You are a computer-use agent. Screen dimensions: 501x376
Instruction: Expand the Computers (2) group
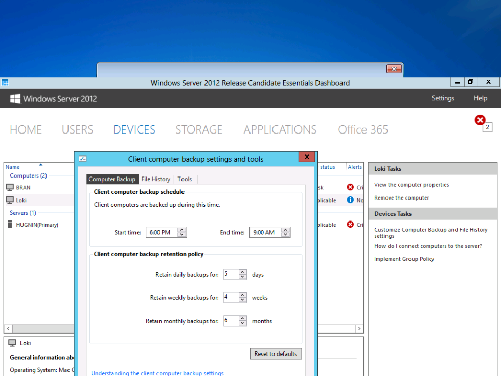tap(28, 175)
